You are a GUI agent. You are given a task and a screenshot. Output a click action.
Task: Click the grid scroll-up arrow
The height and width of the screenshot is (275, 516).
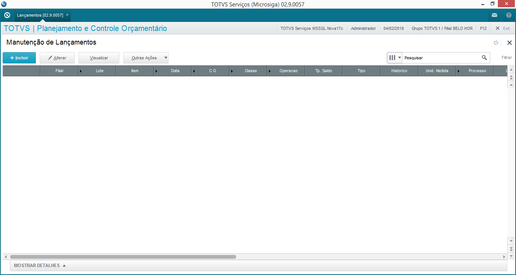[511, 85]
